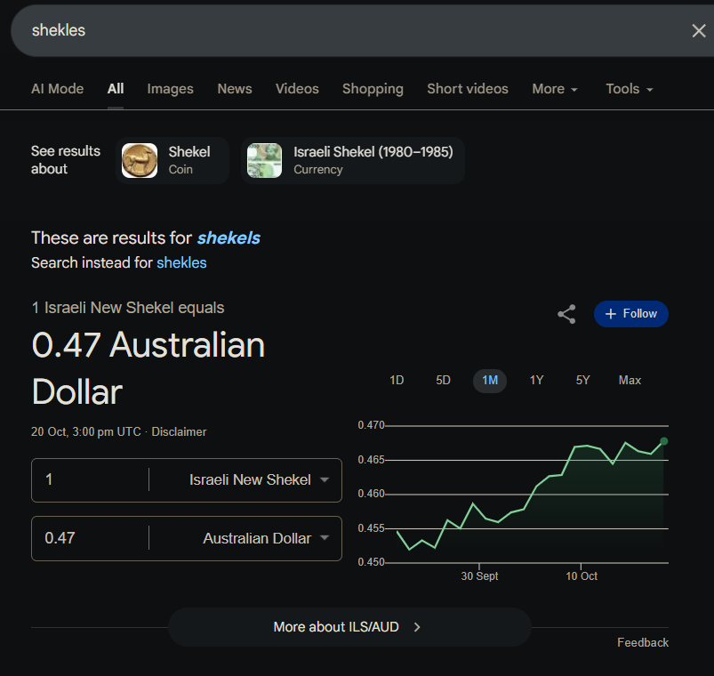Click the Follow button
The height and width of the screenshot is (676, 714).
point(630,314)
